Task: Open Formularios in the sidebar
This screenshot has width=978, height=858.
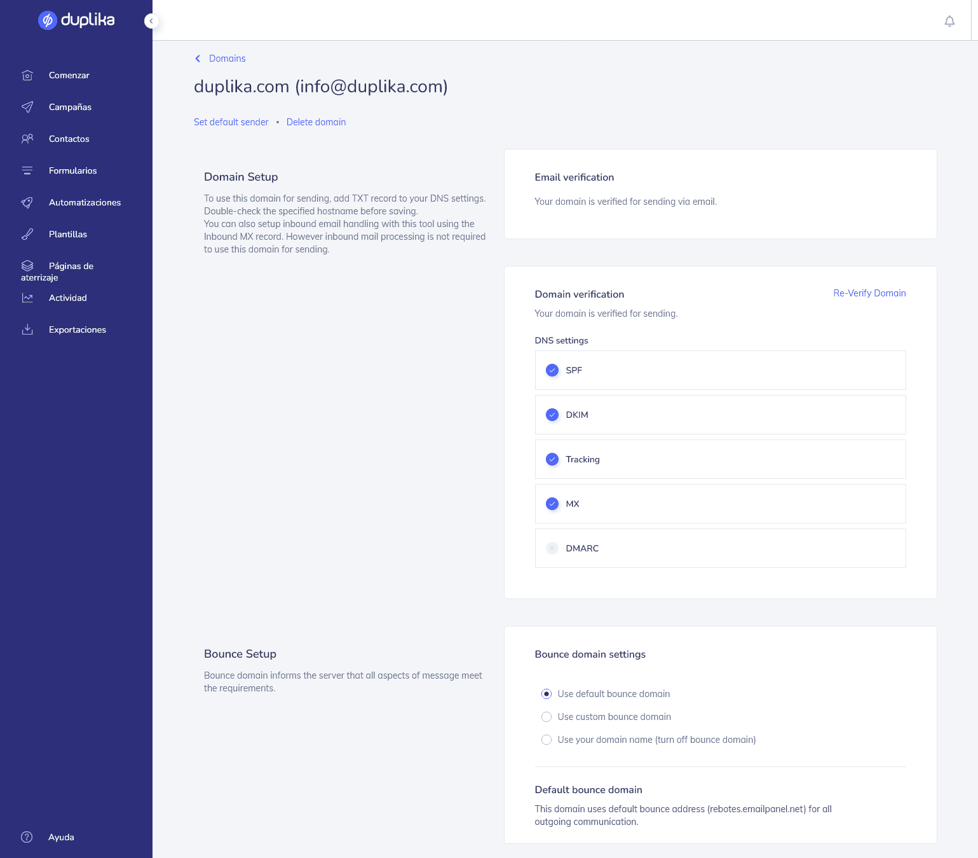Action: pyautogui.click(x=72, y=170)
